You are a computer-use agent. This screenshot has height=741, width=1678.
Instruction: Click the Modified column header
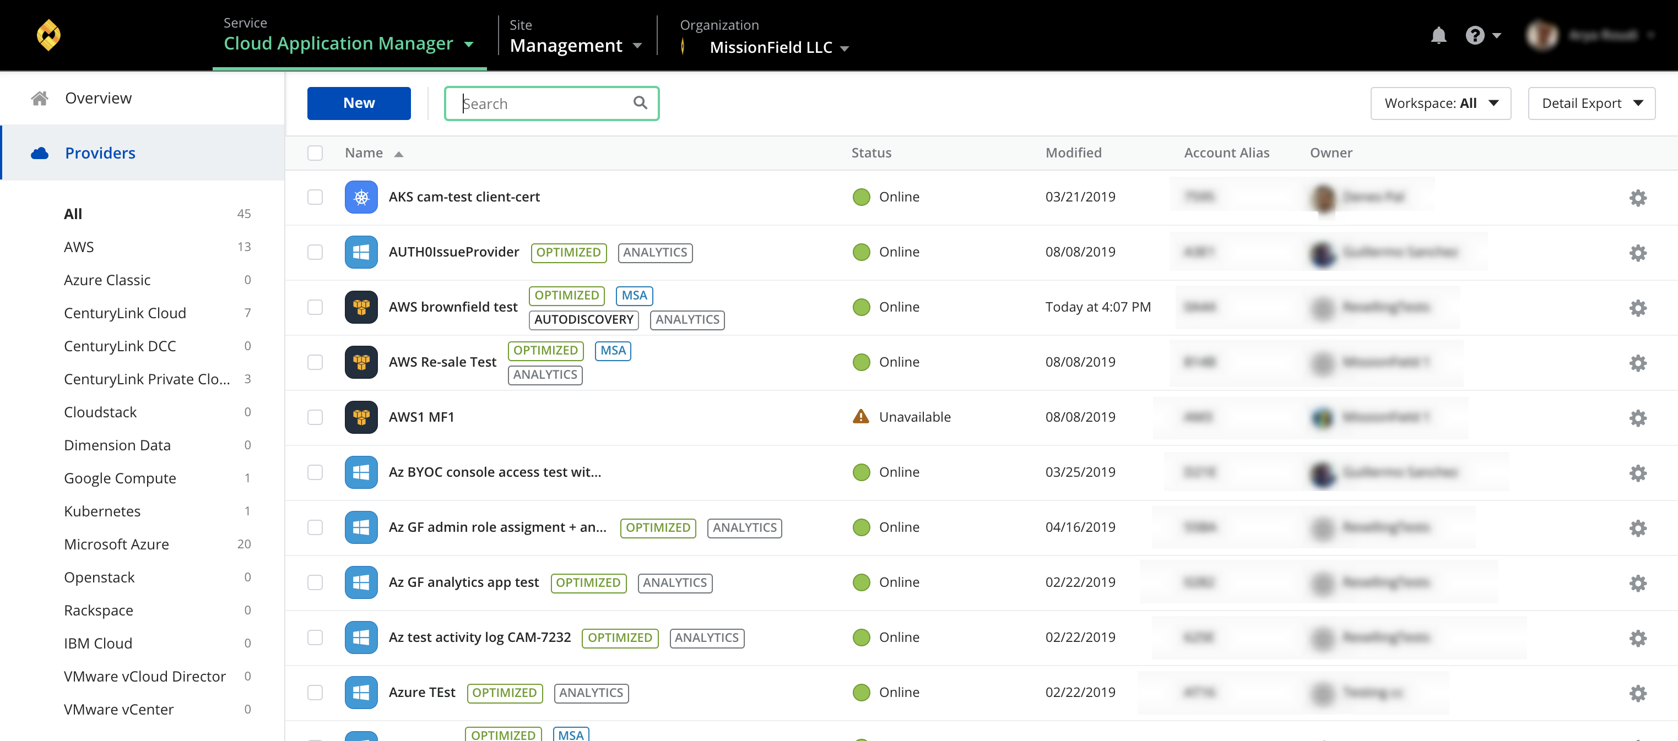point(1074,153)
